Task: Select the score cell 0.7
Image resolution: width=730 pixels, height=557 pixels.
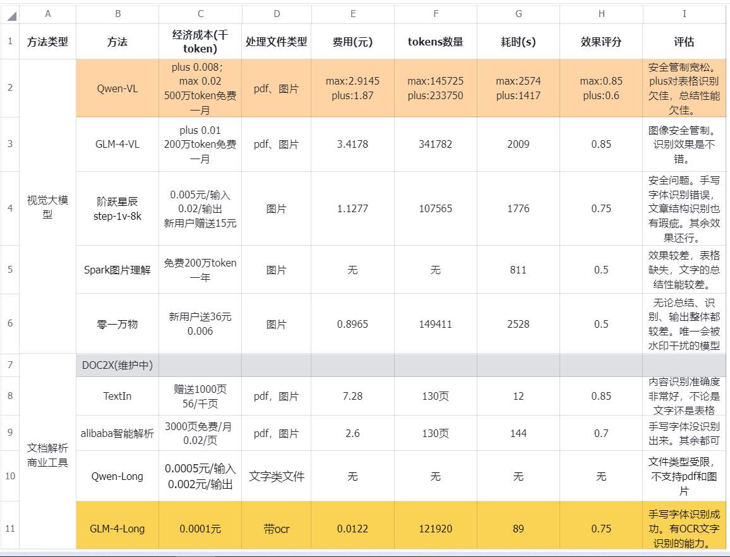Action: coord(601,433)
